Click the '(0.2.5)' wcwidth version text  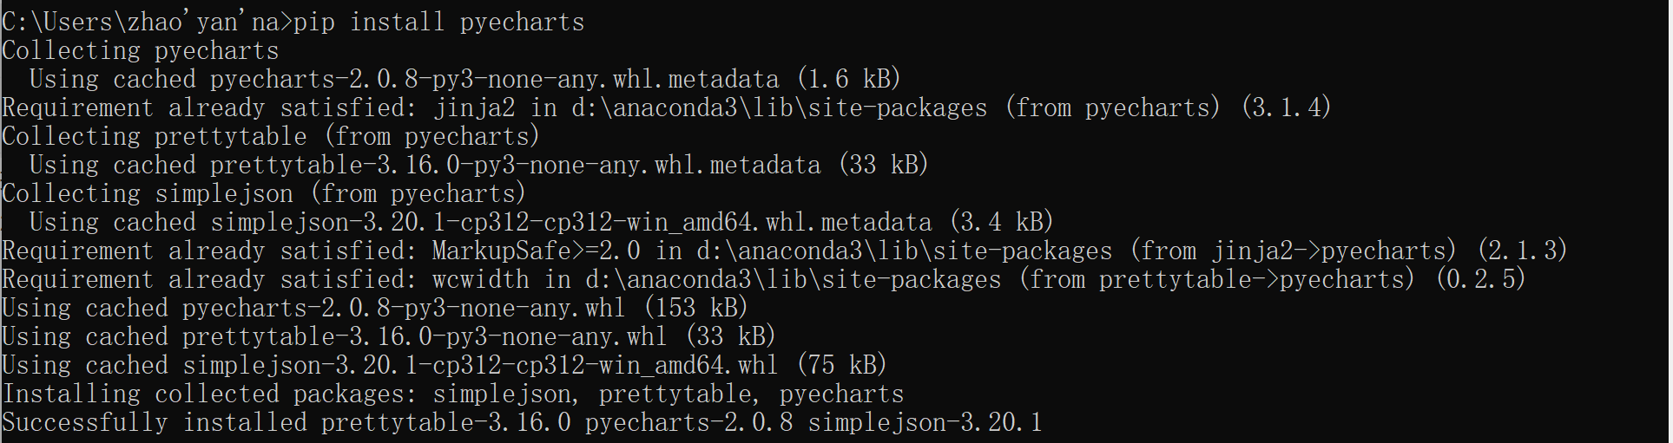pos(1480,280)
